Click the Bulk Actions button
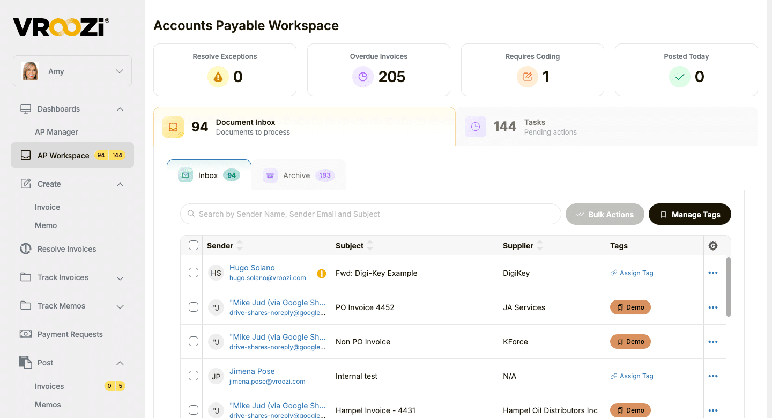This screenshot has width=772, height=418. click(605, 214)
